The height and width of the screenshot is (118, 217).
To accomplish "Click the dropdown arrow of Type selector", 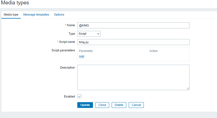I will pyautogui.click(x=98, y=34).
